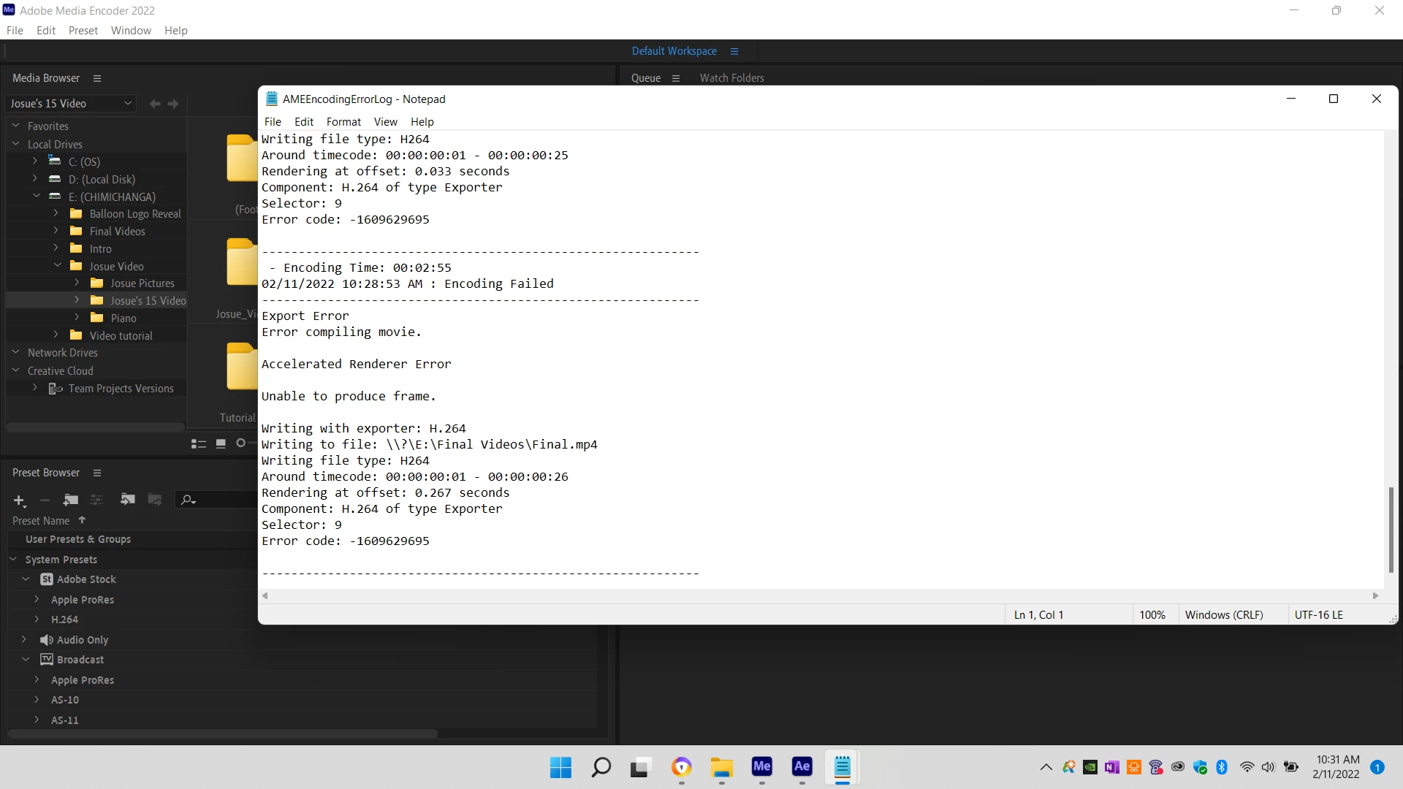This screenshot has width=1403, height=789.
Task: Expand the H.264 preset group under Adobe Stock
Action: (37, 619)
